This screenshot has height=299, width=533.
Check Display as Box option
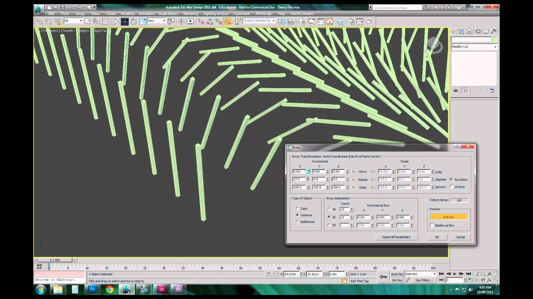(x=431, y=225)
